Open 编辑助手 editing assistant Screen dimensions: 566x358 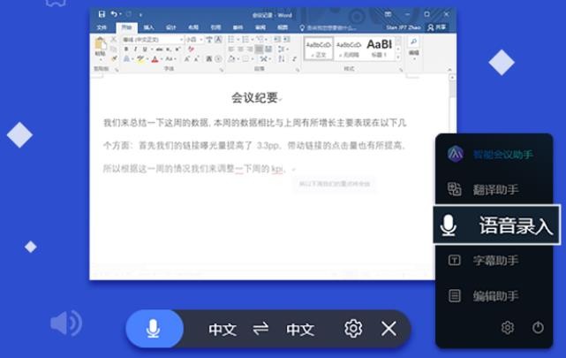[493, 296]
